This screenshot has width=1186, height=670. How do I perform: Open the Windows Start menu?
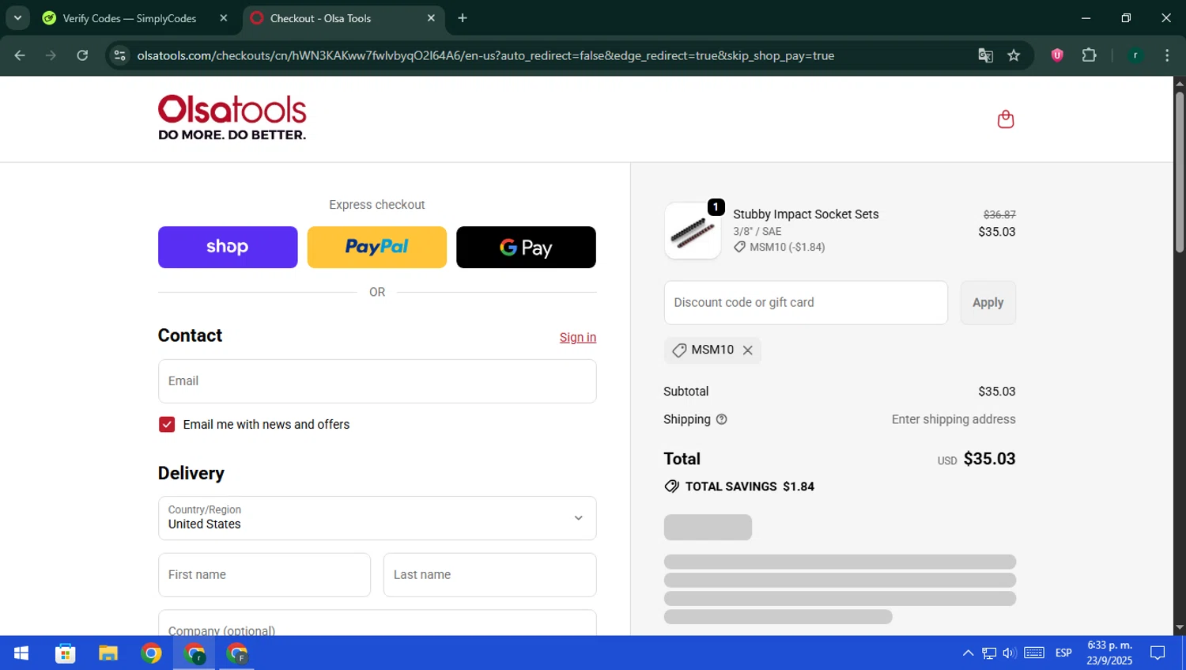click(21, 653)
